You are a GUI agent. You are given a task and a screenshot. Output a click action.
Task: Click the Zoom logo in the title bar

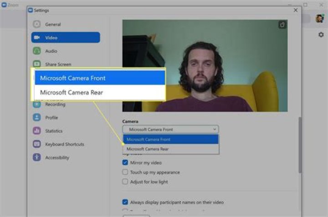(x=4, y=5)
